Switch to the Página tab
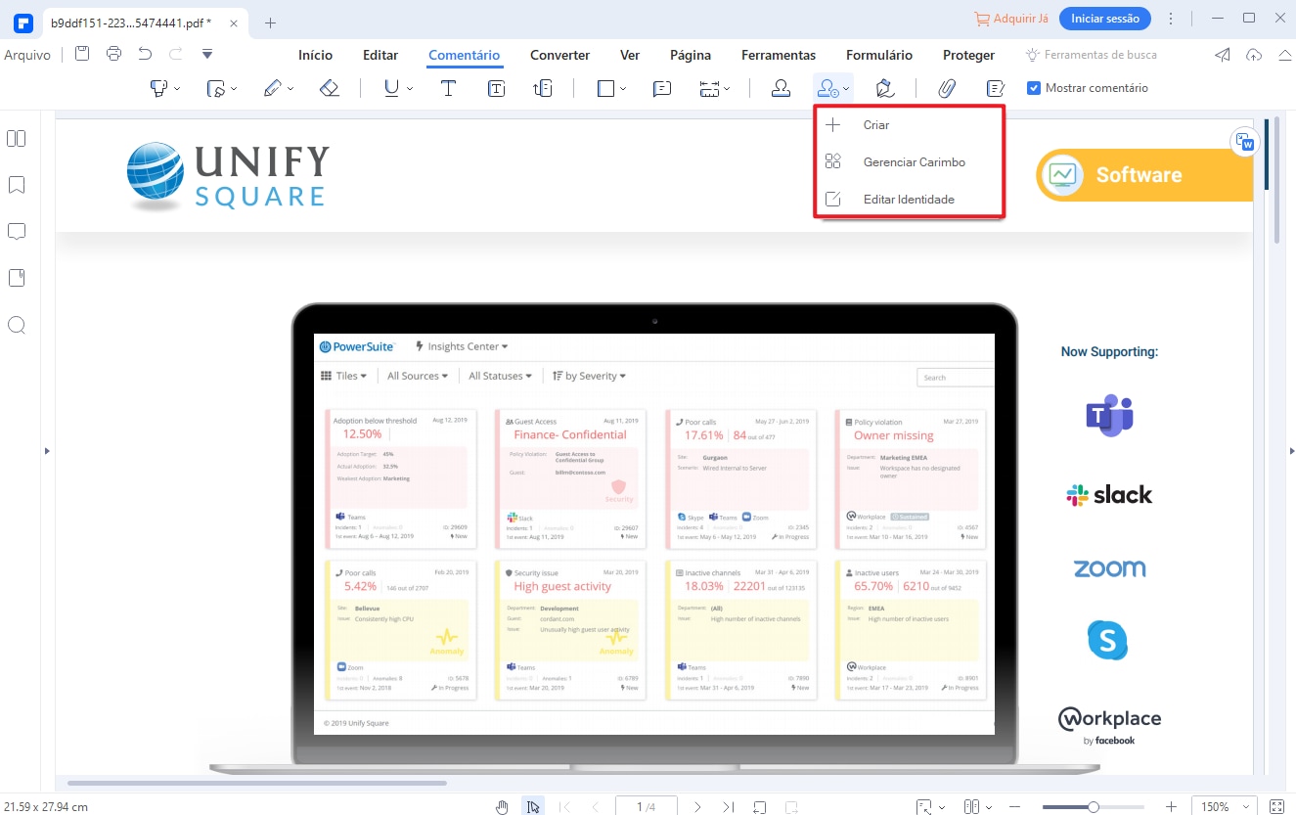 [x=691, y=55]
